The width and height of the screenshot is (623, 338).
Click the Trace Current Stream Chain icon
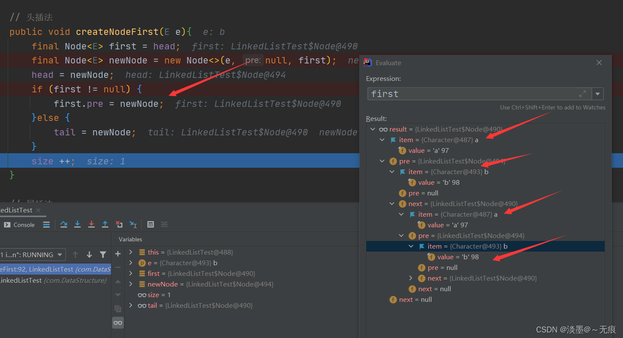pos(164,224)
